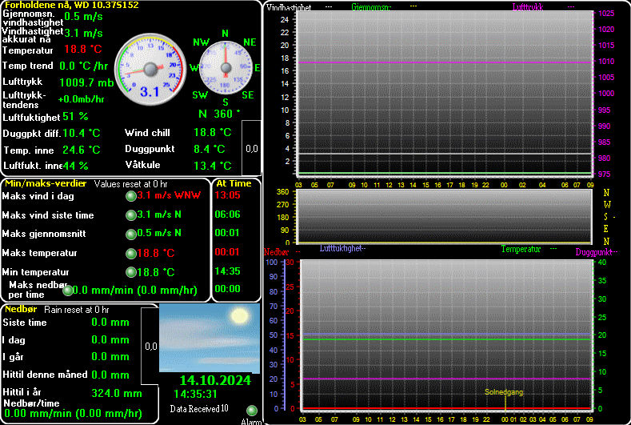Click the sunny sky weather image
The image size is (631, 425).
pos(210,338)
